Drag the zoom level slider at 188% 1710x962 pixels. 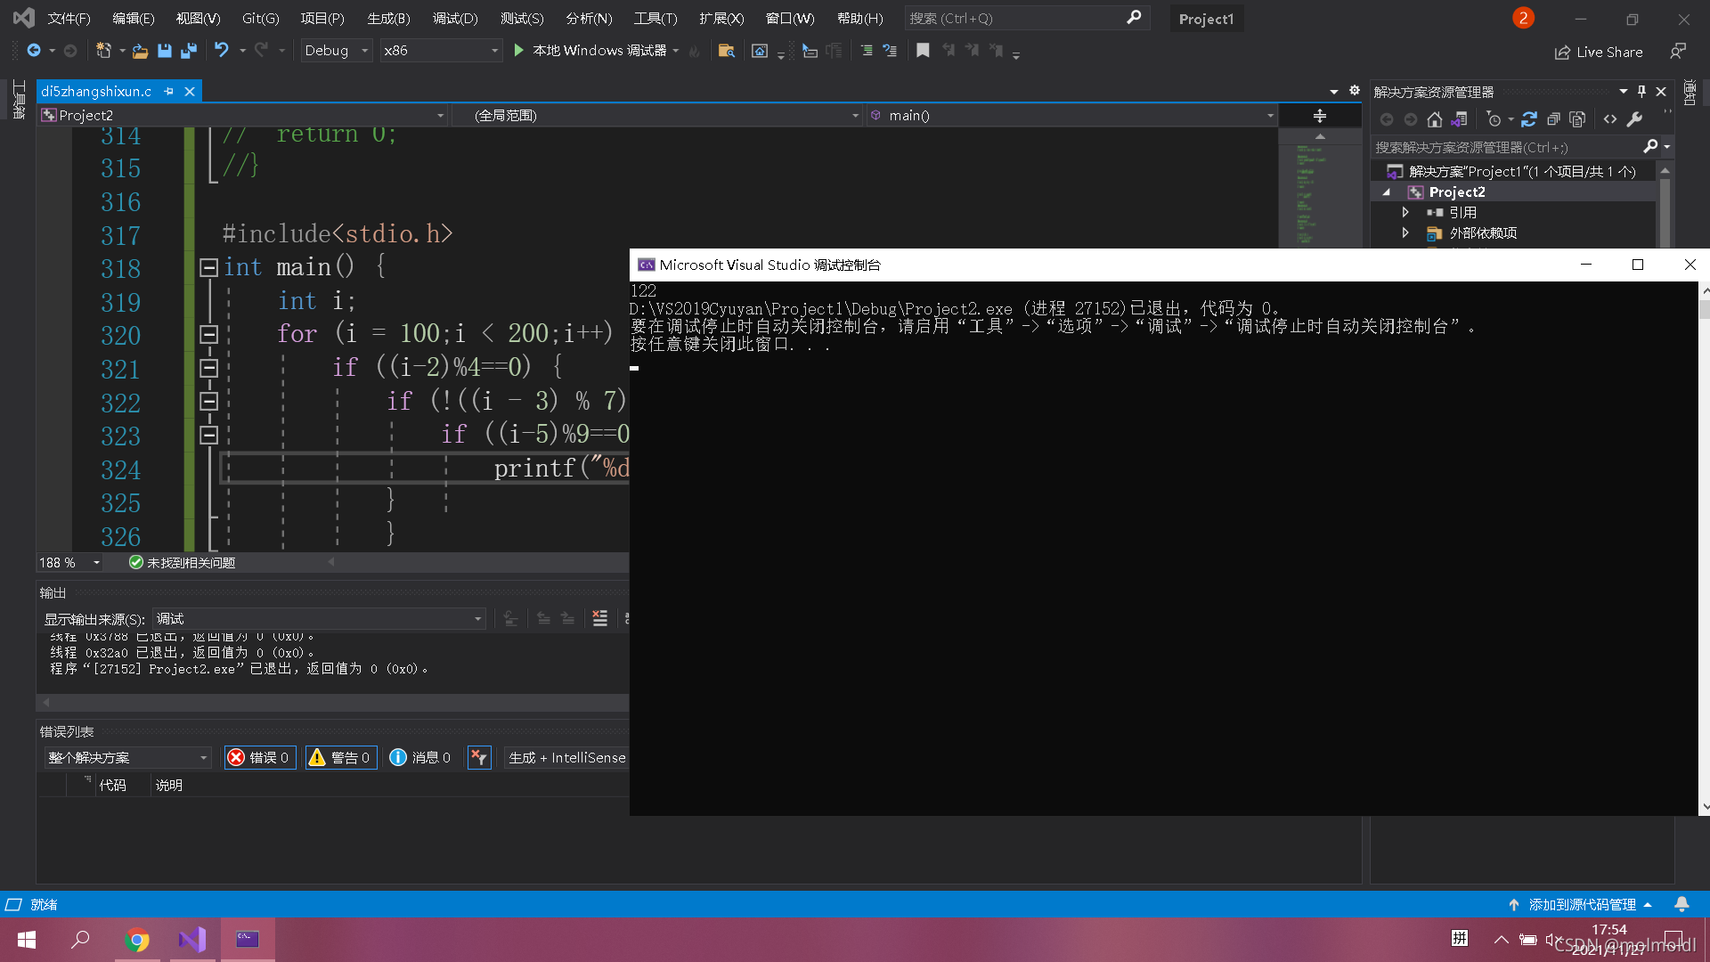tap(59, 563)
